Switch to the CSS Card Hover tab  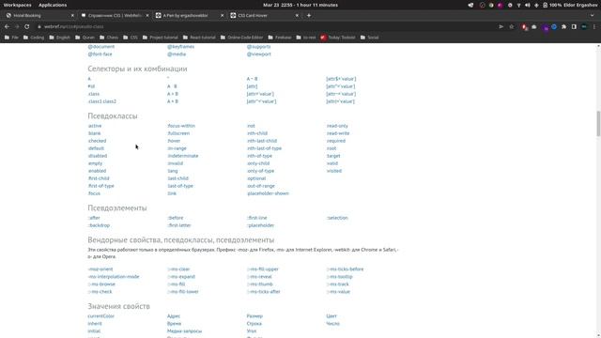point(264,15)
